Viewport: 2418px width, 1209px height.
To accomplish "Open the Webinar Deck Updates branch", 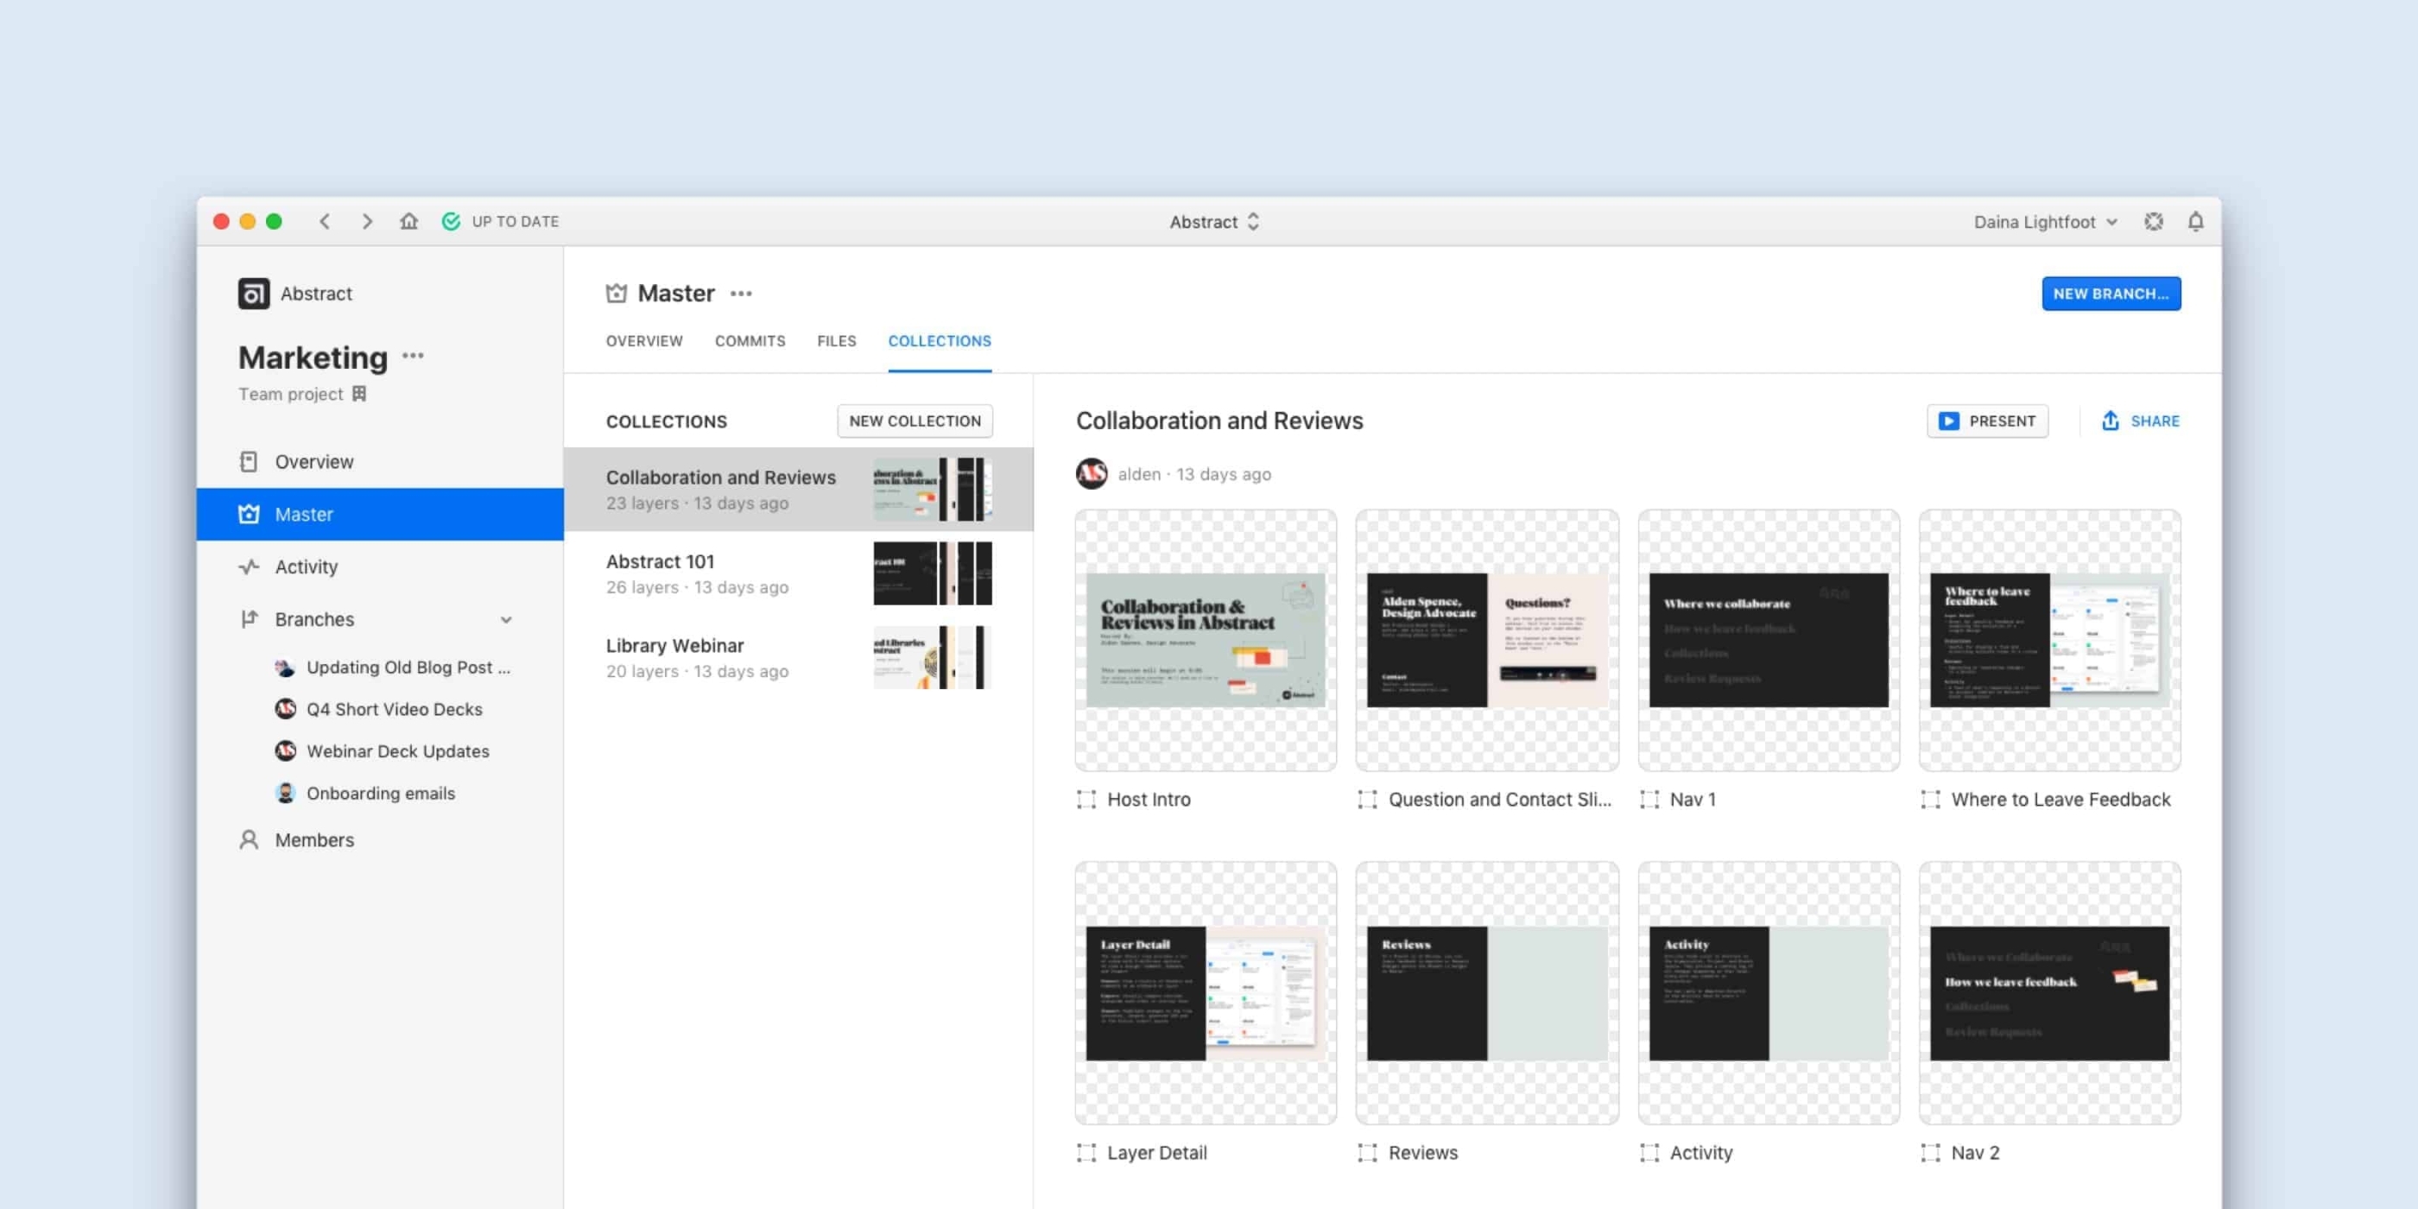I will pos(397,751).
